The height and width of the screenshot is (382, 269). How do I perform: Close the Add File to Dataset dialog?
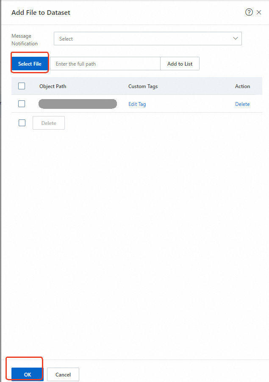[259, 12]
